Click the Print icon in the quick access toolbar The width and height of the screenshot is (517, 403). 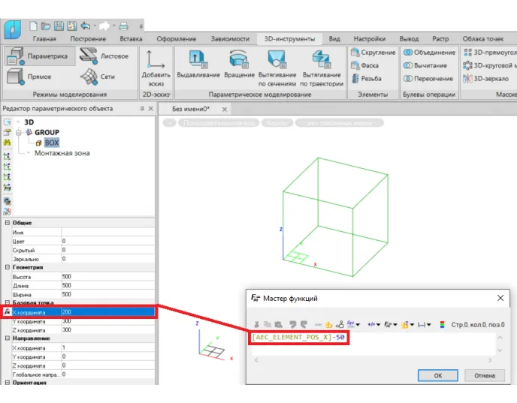(x=124, y=26)
